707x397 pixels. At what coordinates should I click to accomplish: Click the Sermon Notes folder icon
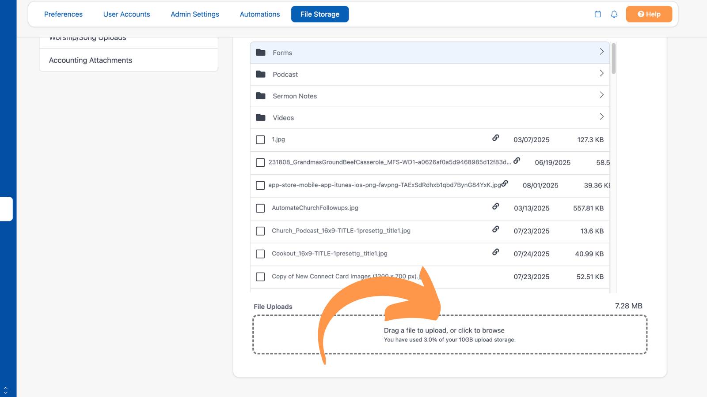261,96
